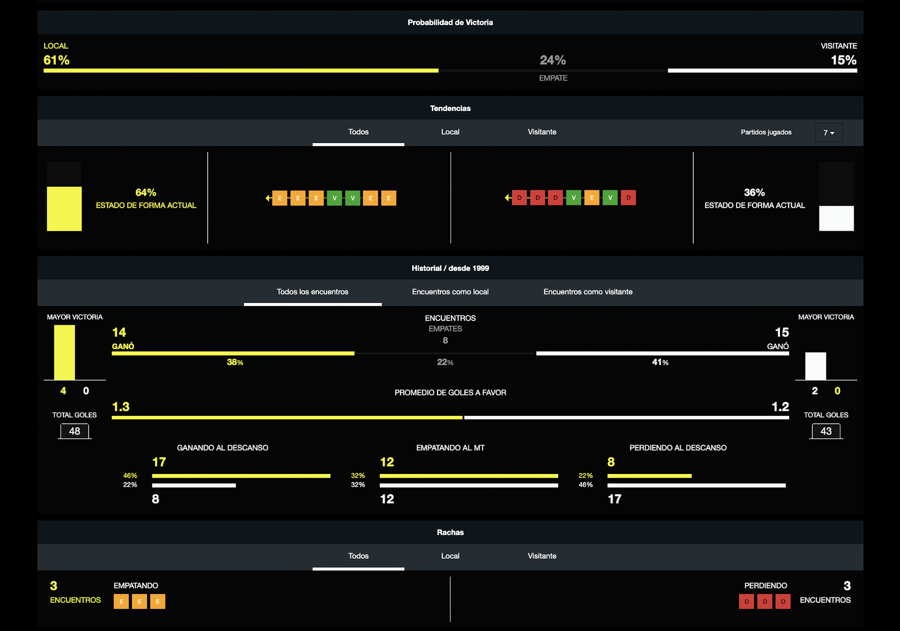Click third E badge in Empatando streak

tap(158, 601)
